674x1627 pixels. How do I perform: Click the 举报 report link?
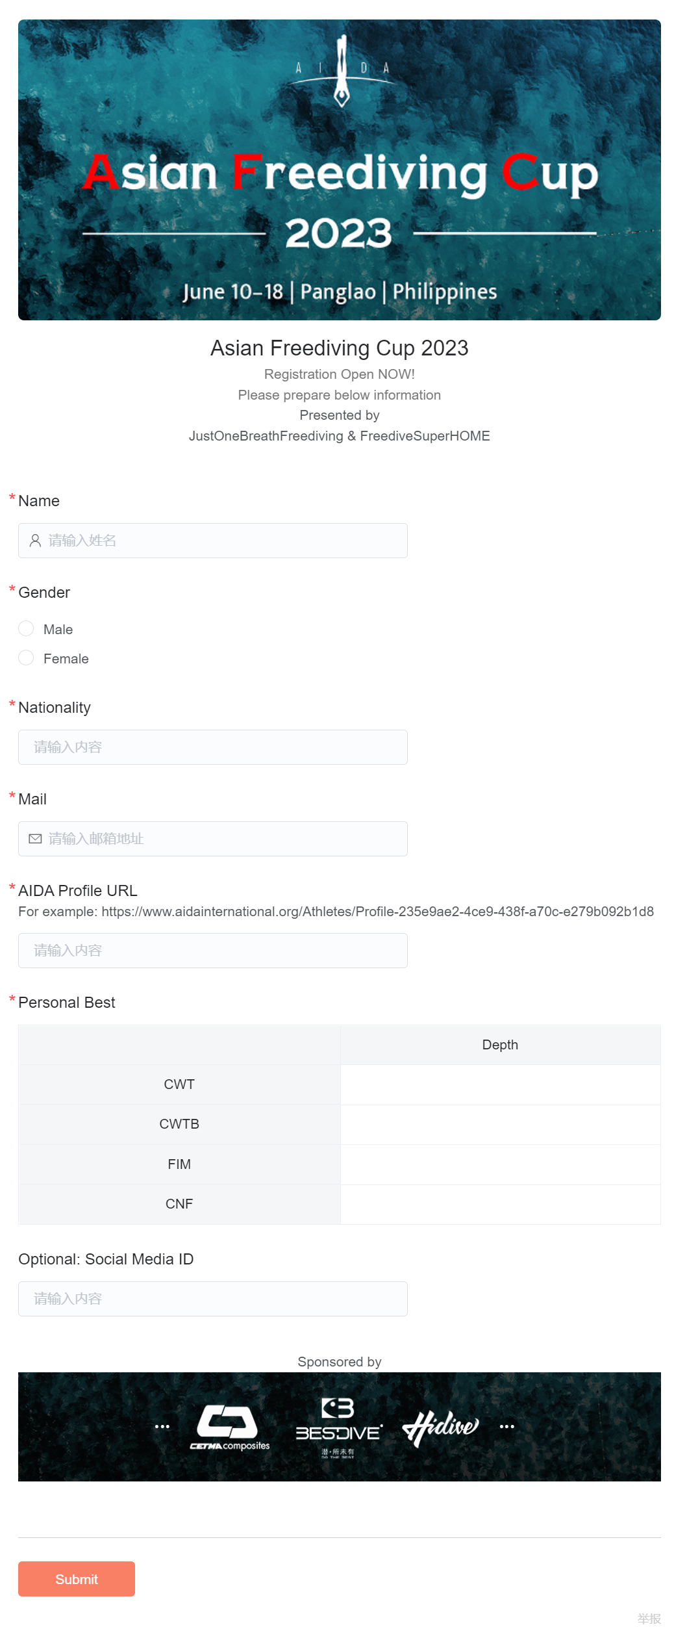pyautogui.click(x=649, y=1618)
